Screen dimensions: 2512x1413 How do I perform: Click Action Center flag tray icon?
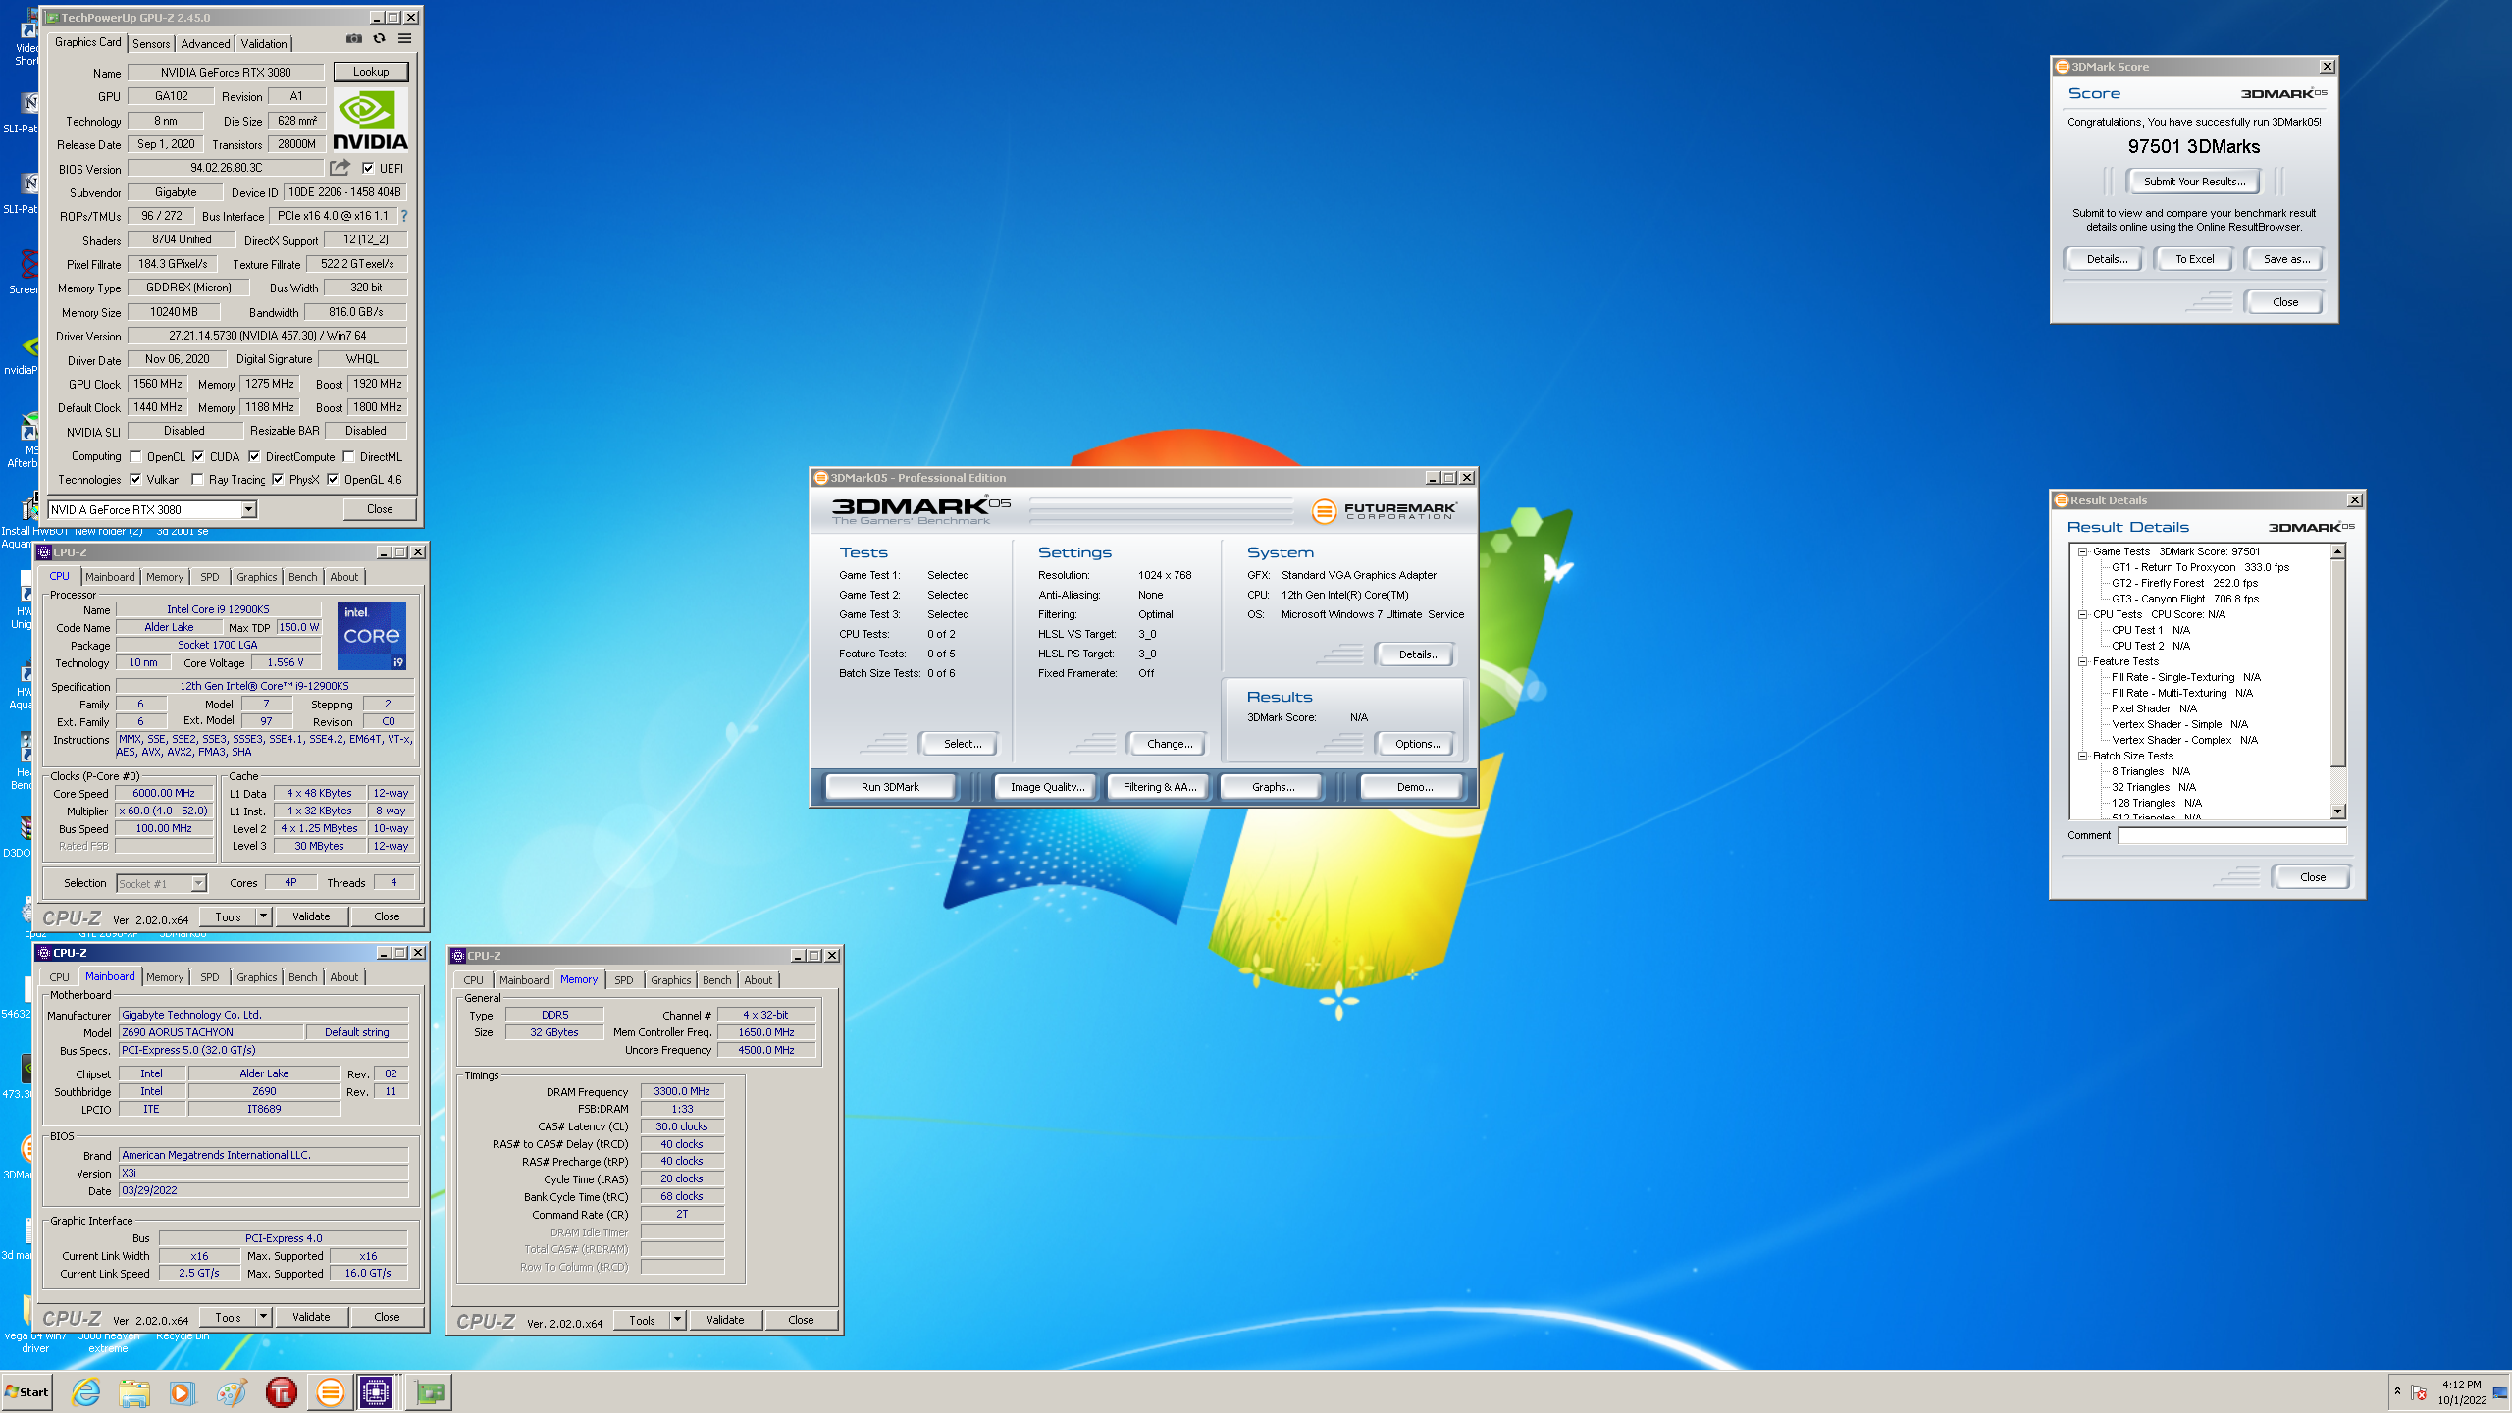(2419, 1392)
